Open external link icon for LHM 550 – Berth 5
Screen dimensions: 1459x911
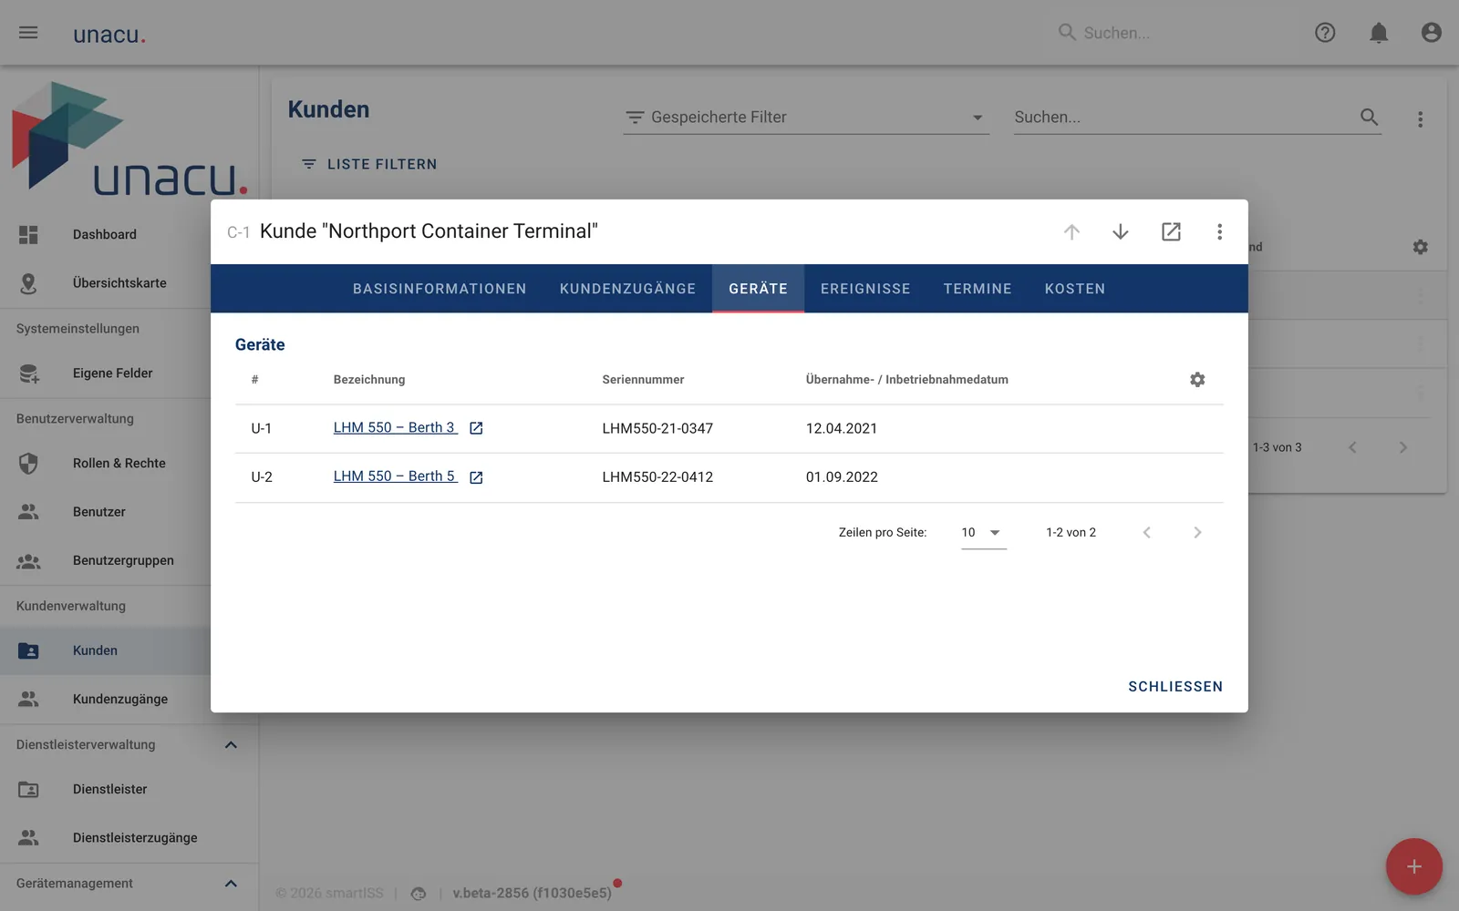pos(476,477)
